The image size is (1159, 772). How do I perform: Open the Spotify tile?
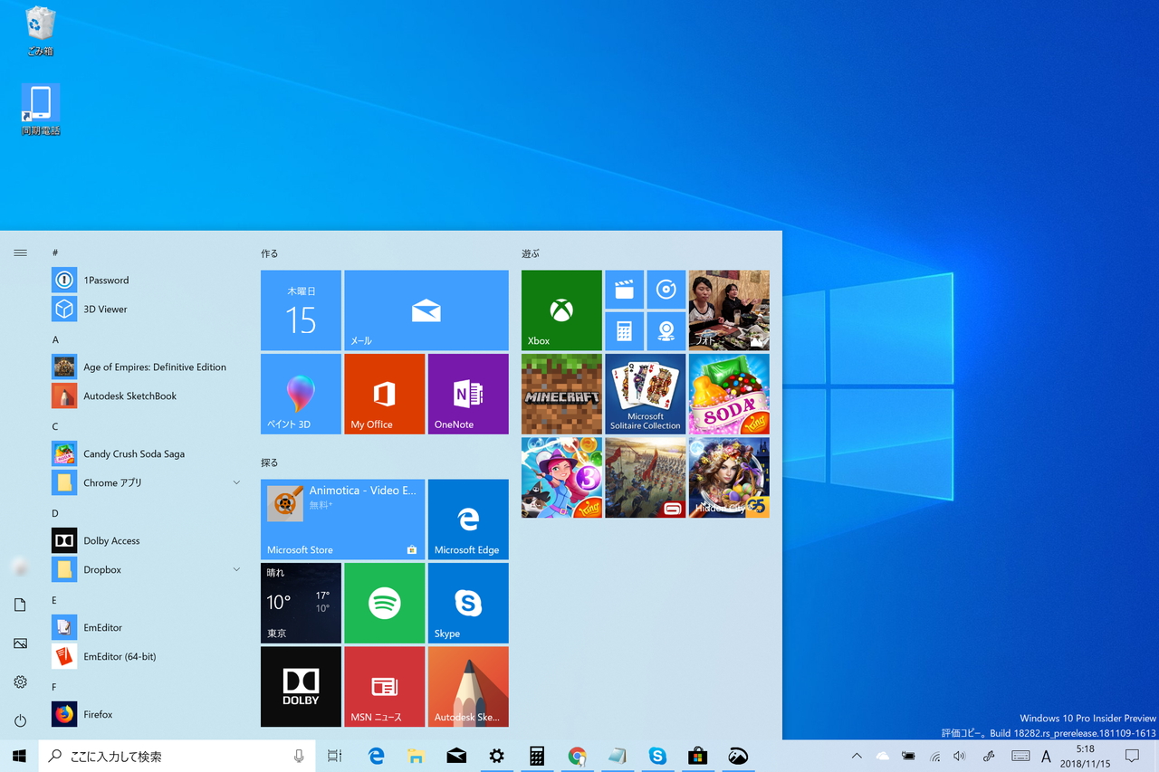point(384,602)
